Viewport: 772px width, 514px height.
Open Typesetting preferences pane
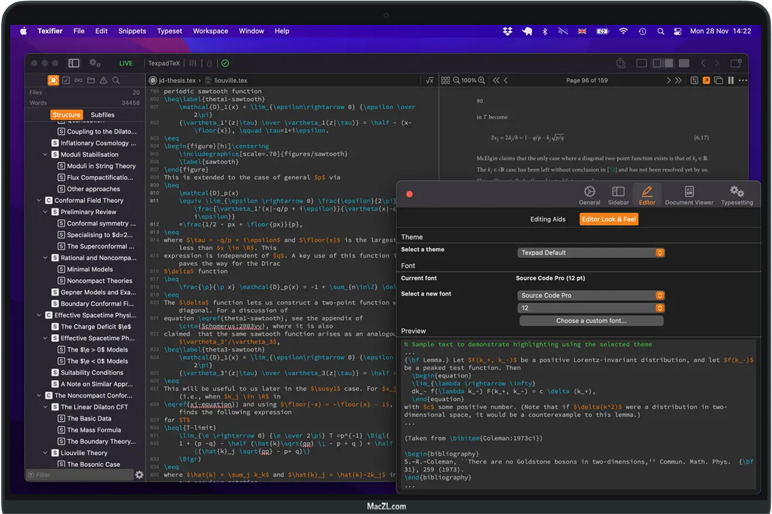point(736,195)
